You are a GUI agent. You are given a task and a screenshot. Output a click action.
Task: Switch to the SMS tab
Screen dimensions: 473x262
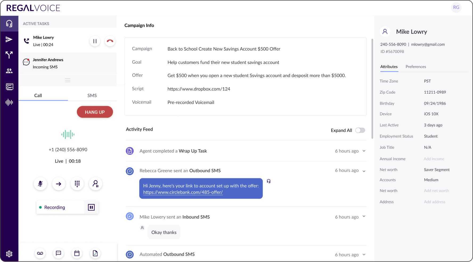tap(92, 95)
